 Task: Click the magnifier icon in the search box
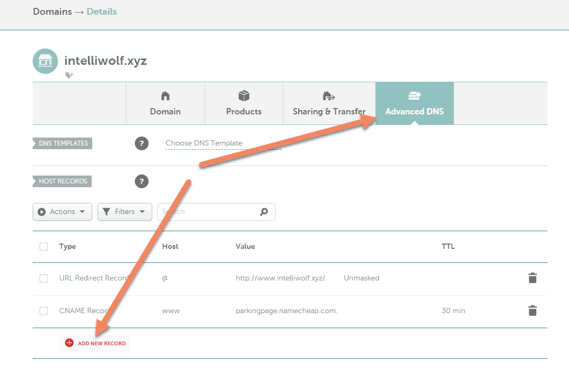pos(263,211)
